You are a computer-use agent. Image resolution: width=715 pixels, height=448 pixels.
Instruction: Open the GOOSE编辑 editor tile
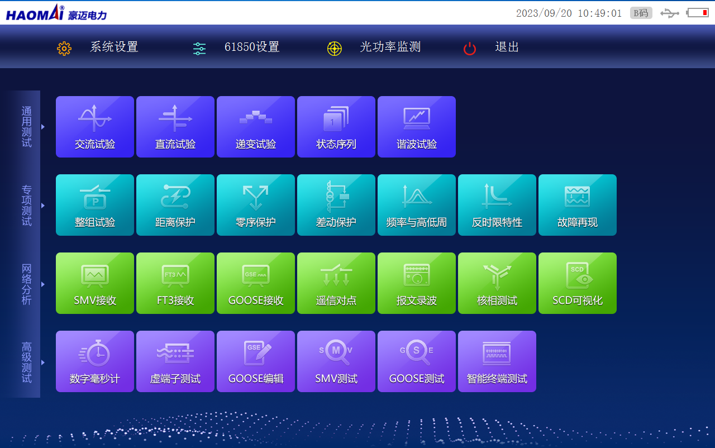[256, 361]
